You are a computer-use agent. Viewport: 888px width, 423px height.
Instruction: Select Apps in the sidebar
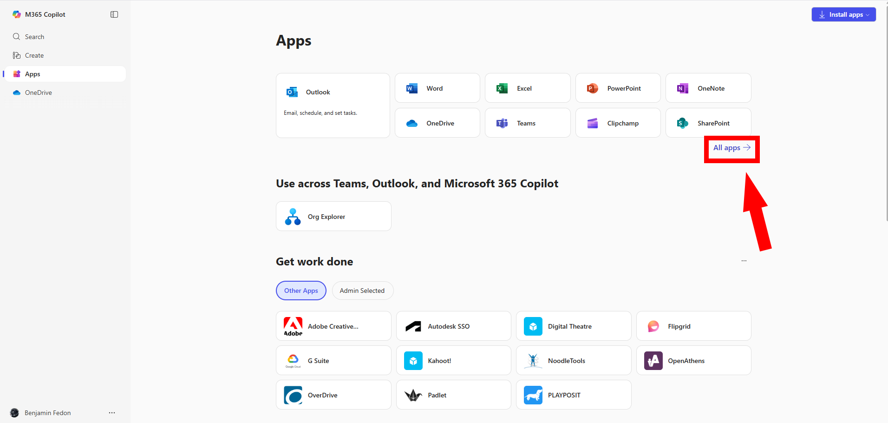(x=65, y=74)
